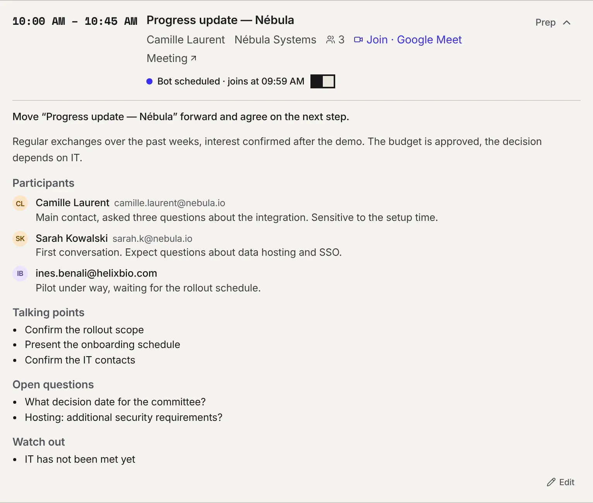Click "Hosting: additional security requirements?" question
Image resolution: width=593 pixels, height=503 pixels.
click(x=124, y=417)
